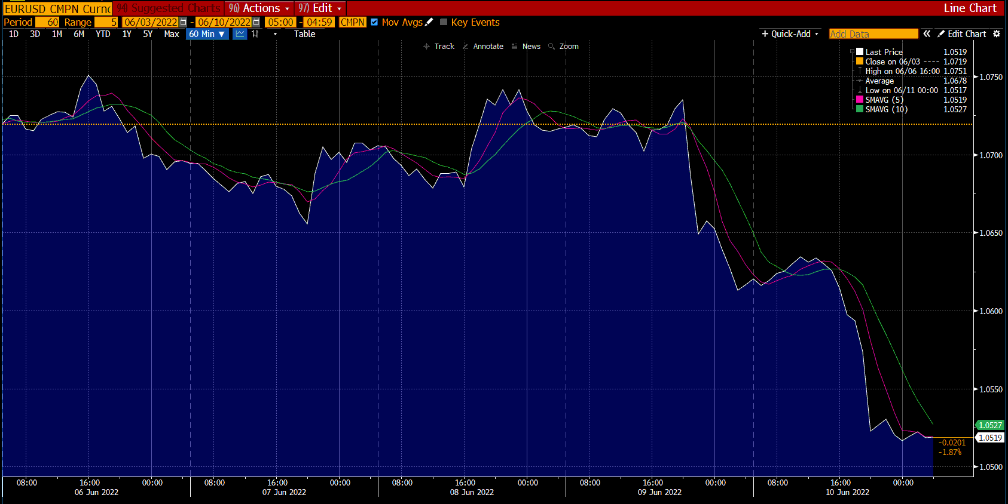Click the -1.87% change label
This screenshot has width=1008, height=504.
tap(950, 452)
